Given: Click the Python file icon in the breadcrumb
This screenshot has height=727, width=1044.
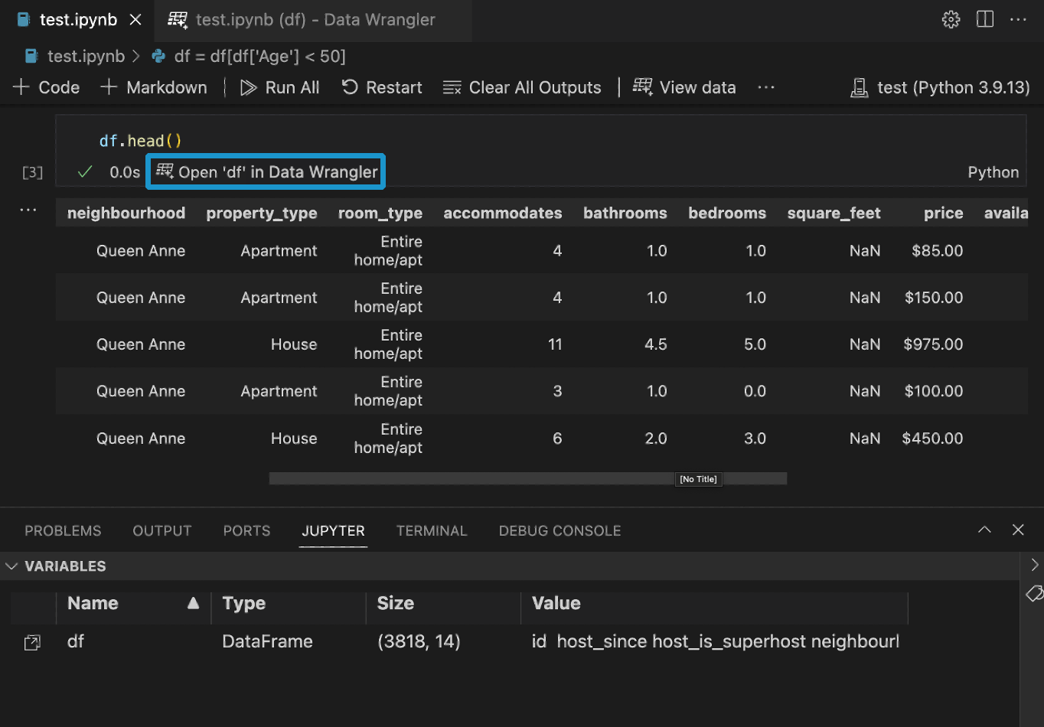Looking at the screenshot, I should [x=158, y=55].
